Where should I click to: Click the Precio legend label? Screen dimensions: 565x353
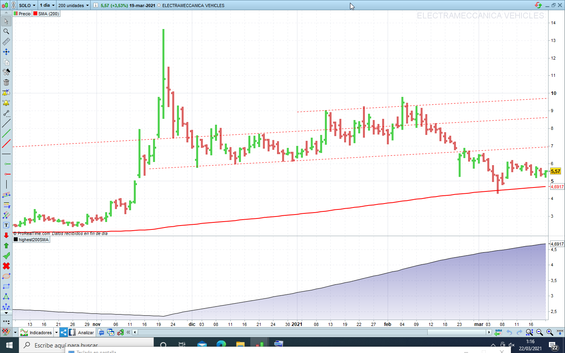click(22, 14)
